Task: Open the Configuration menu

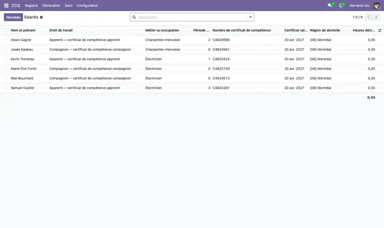Action: (x=87, y=6)
